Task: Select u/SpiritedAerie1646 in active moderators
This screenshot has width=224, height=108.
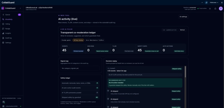Action: point(11,106)
